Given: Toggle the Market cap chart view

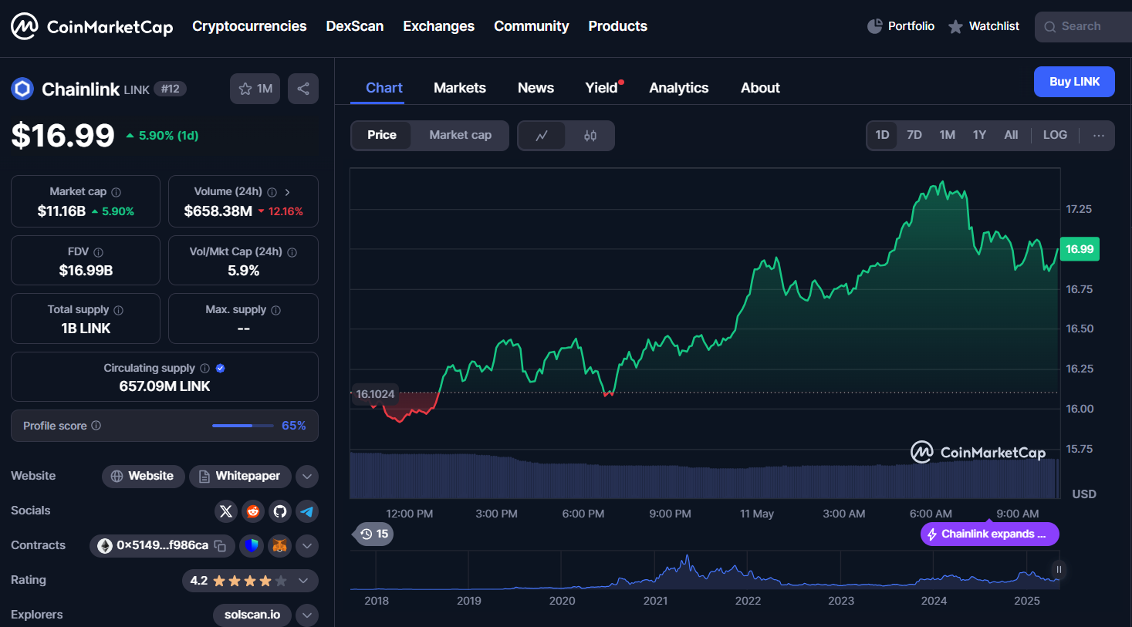Looking at the screenshot, I should (x=460, y=135).
